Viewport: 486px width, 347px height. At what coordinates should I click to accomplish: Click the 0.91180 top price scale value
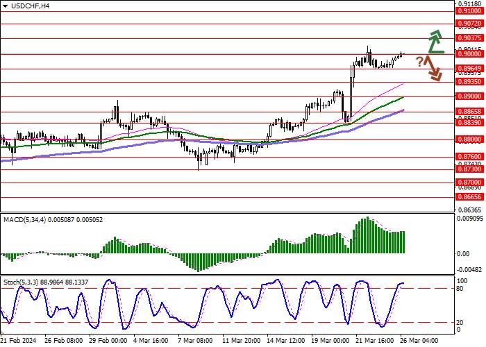tap(470, 3)
